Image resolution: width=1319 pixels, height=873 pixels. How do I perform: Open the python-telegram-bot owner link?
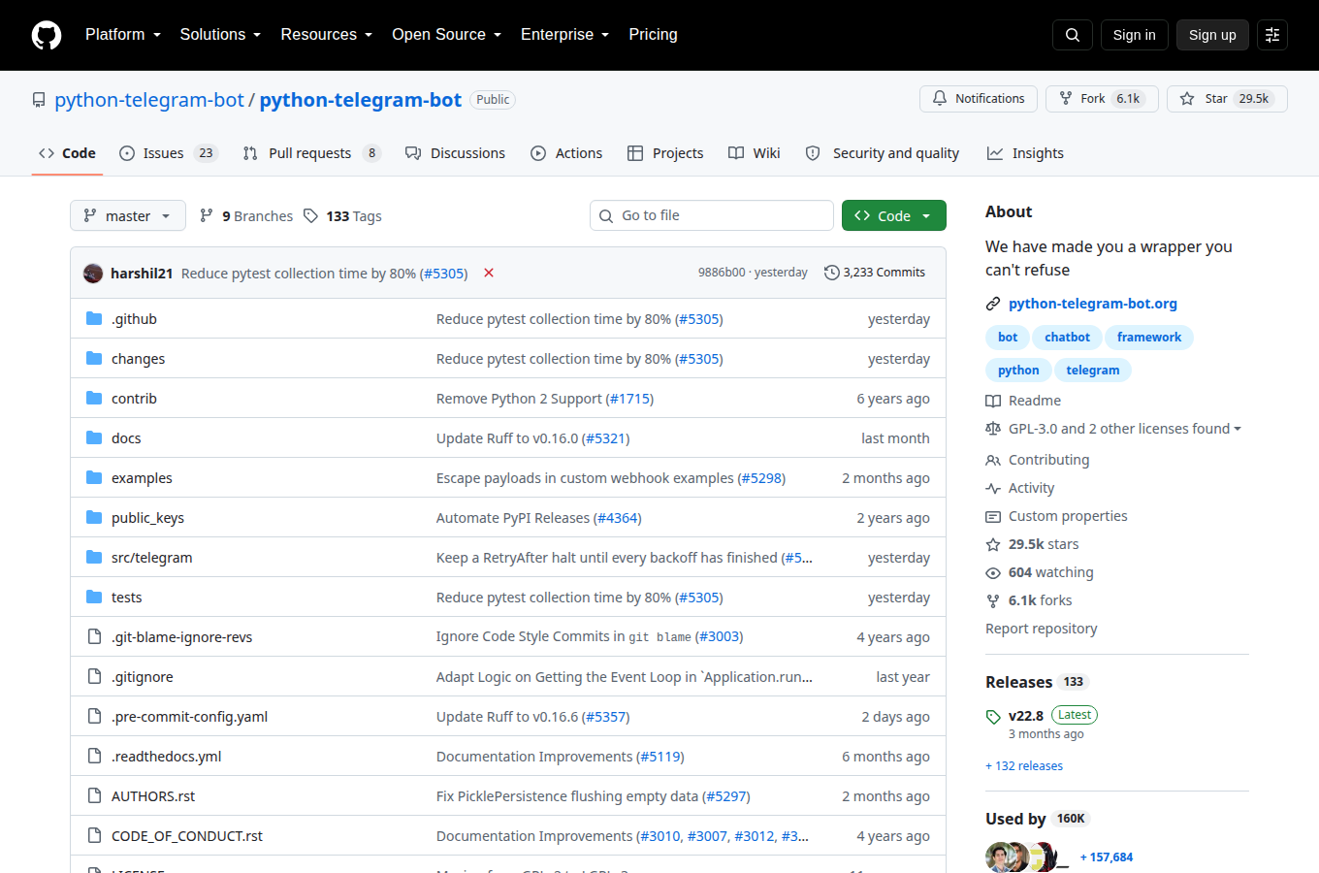[x=149, y=100]
